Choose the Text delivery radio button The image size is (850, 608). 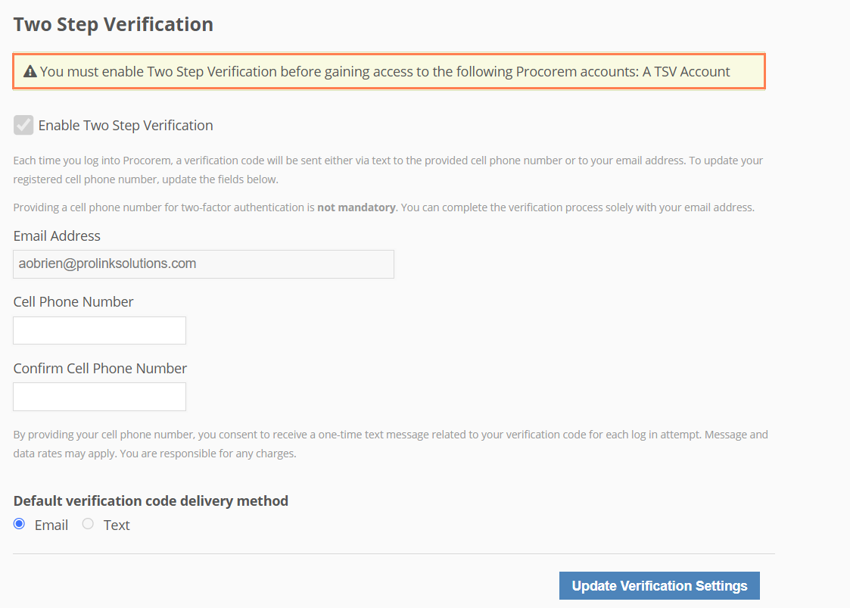(88, 524)
